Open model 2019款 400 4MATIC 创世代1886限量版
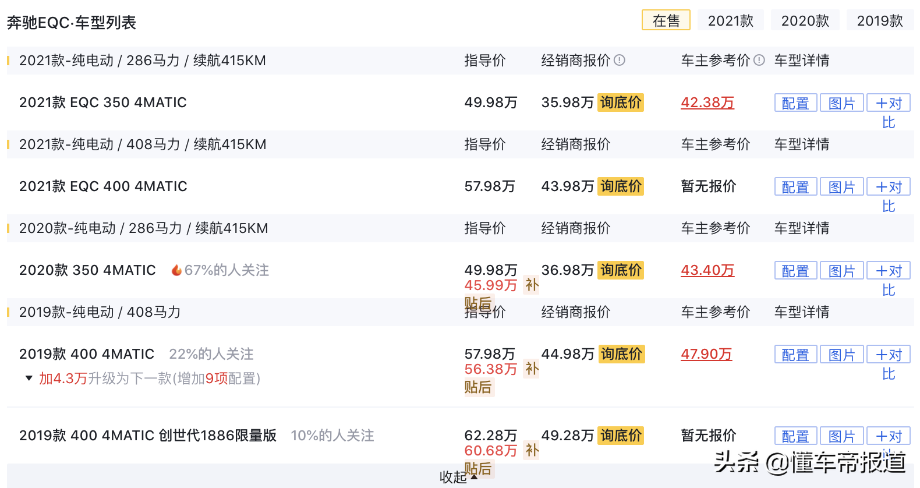This screenshot has height=488, width=920. point(148,436)
